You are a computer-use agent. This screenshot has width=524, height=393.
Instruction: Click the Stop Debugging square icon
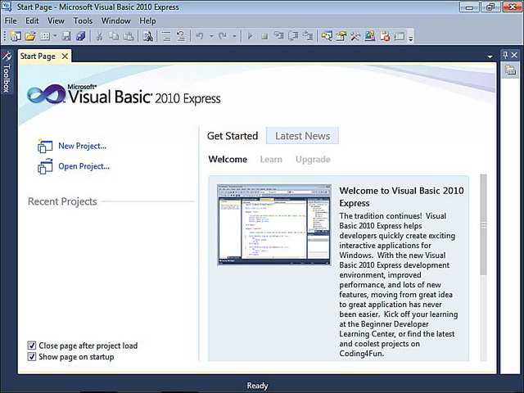click(x=264, y=36)
